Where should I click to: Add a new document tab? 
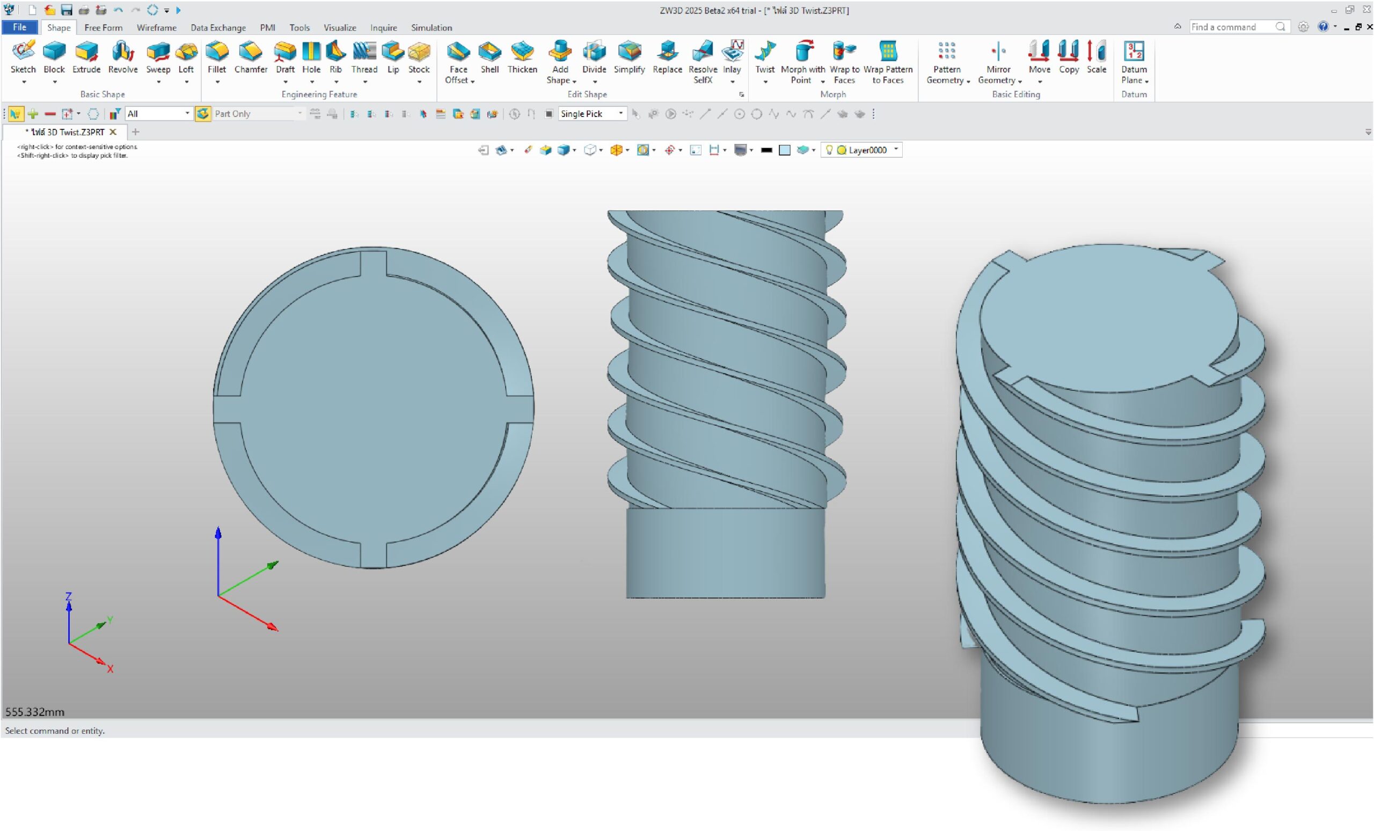pyautogui.click(x=135, y=132)
